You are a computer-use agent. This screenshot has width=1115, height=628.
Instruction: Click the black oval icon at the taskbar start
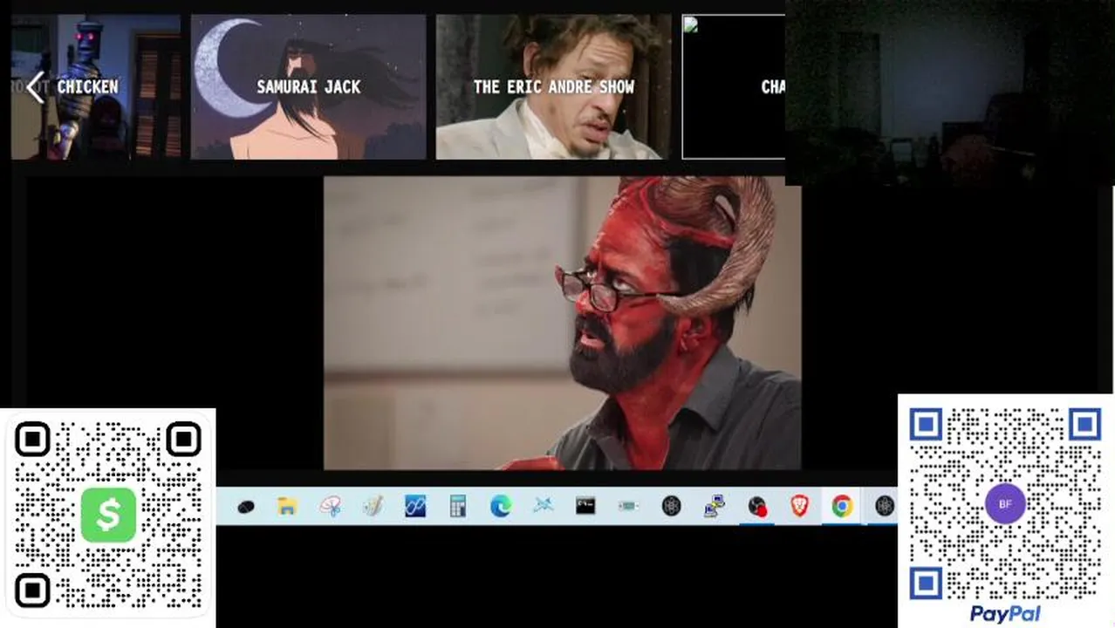[246, 507]
